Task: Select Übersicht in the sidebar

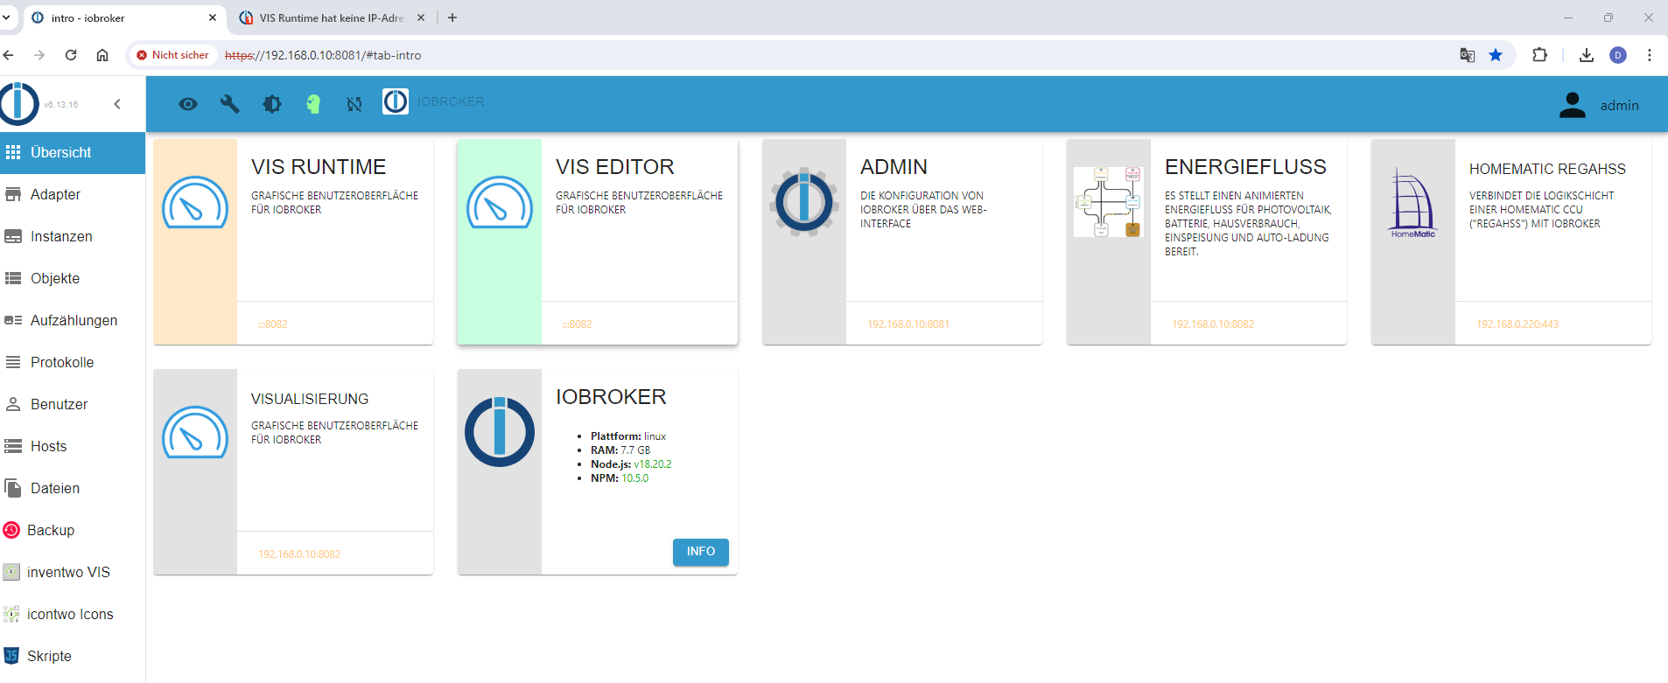Action: (x=73, y=152)
